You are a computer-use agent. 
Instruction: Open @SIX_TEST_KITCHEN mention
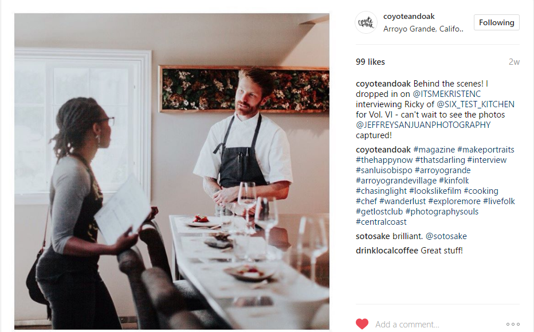476,104
